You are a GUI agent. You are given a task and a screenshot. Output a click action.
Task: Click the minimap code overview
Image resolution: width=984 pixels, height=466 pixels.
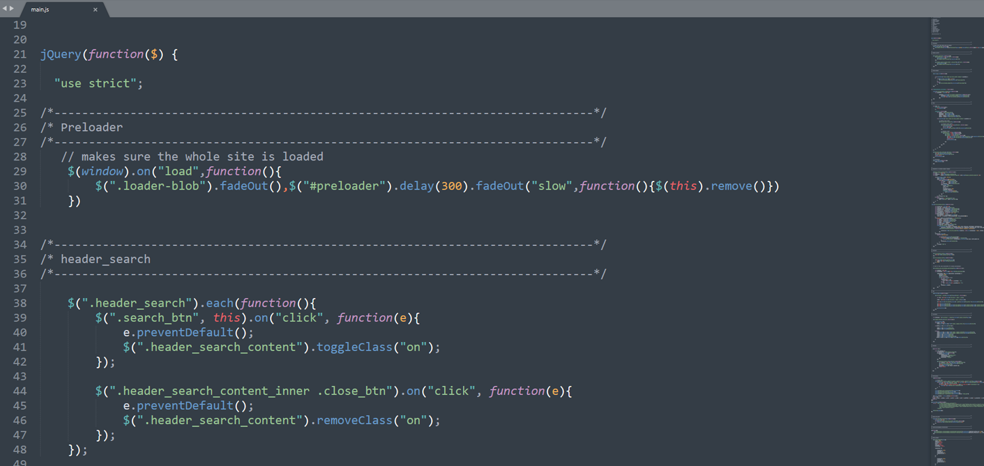(x=957, y=241)
